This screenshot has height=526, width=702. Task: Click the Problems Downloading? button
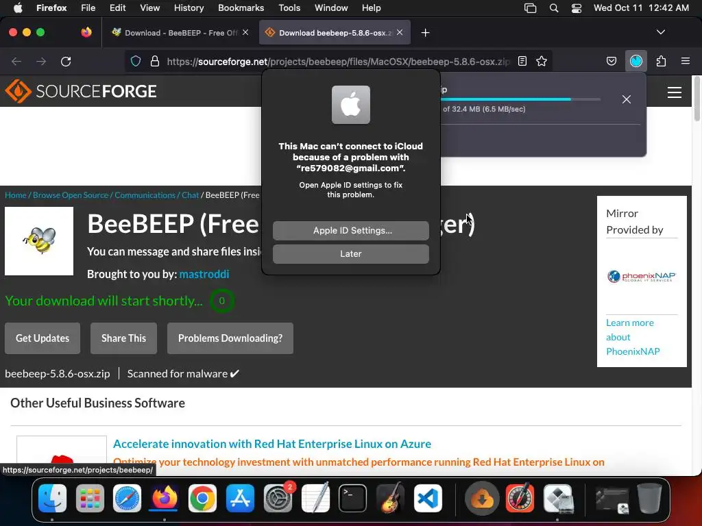(x=230, y=338)
